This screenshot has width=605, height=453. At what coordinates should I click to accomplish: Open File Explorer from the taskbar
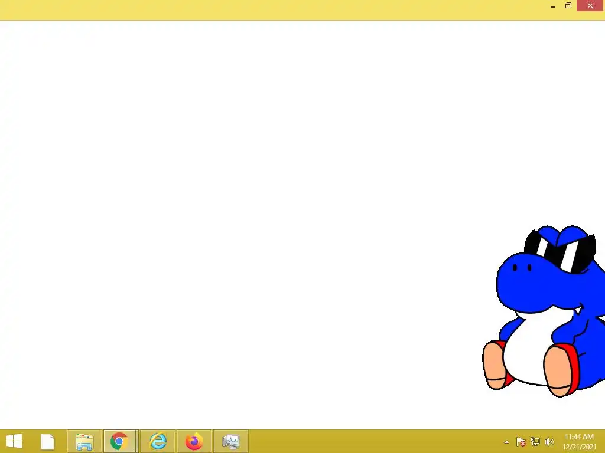coord(84,441)
